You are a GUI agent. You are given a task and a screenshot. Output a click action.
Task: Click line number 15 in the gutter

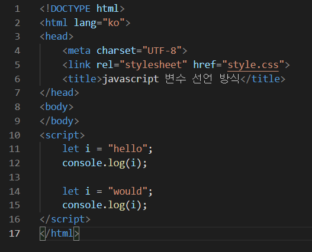[x=15, y=205]
